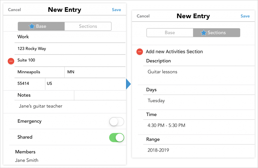Cancel the left New Entry form

(x=14, y=10)
